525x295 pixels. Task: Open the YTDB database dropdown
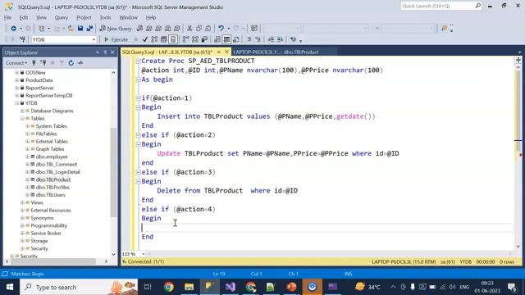click(94, 39)
